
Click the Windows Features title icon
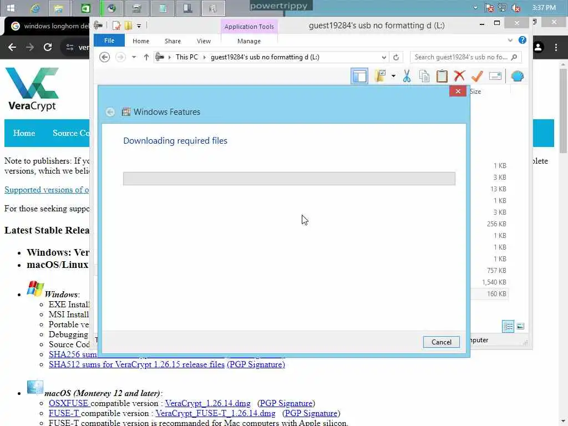tap(126, 112)
